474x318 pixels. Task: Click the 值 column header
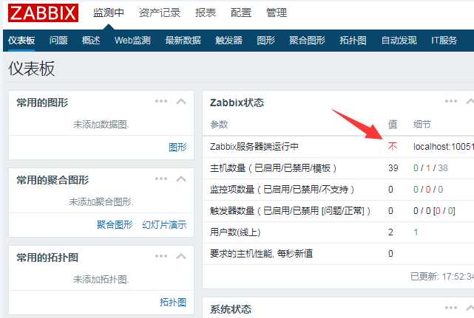pos(393,124)
